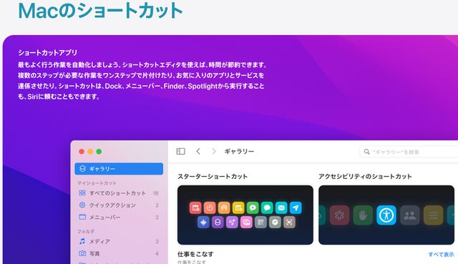Click the dark blue sparkle shortcut icon

click(x=203, y=223)
